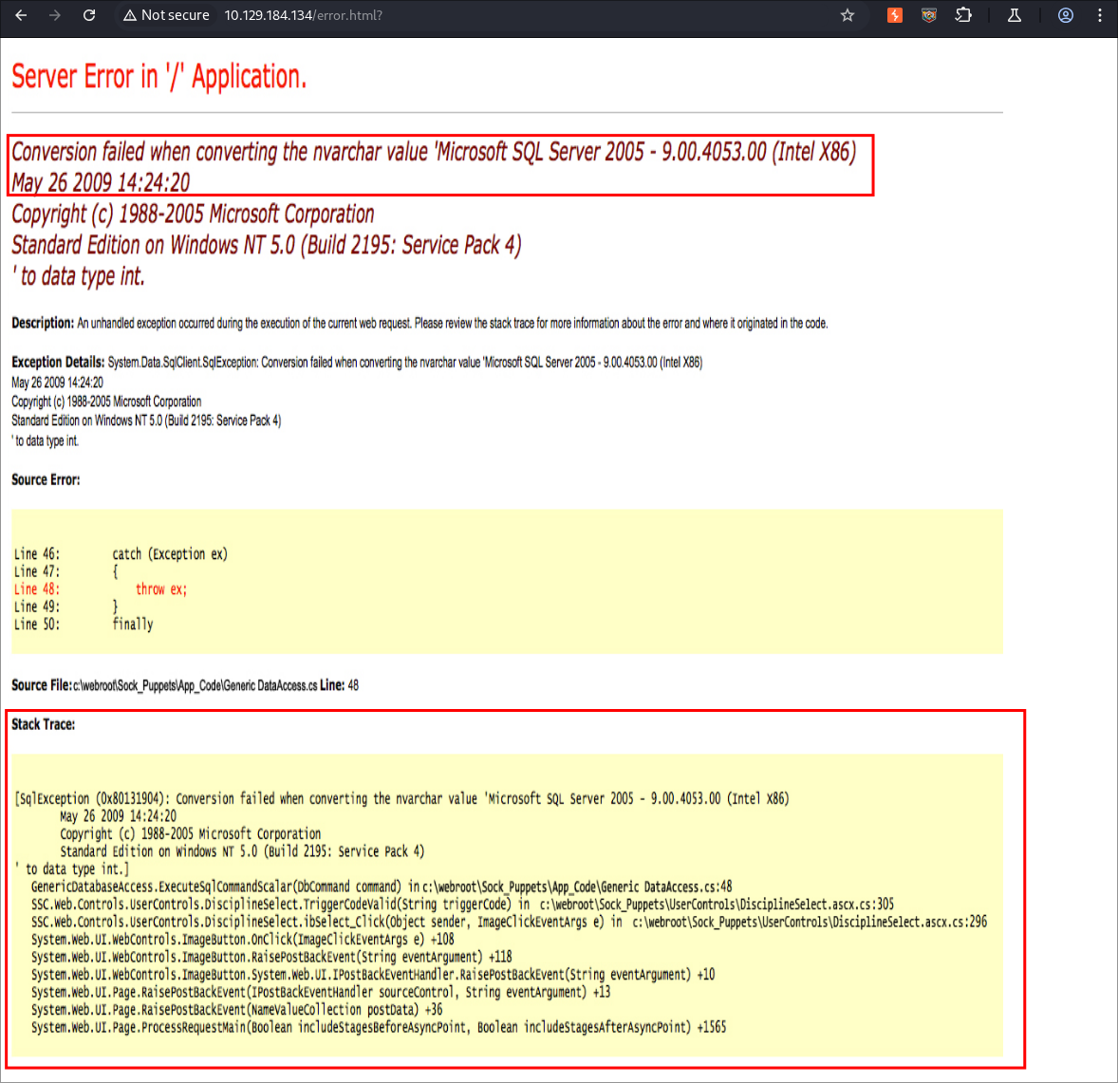Click the "Server Error in '/' Application." heading

pos(159,77)
